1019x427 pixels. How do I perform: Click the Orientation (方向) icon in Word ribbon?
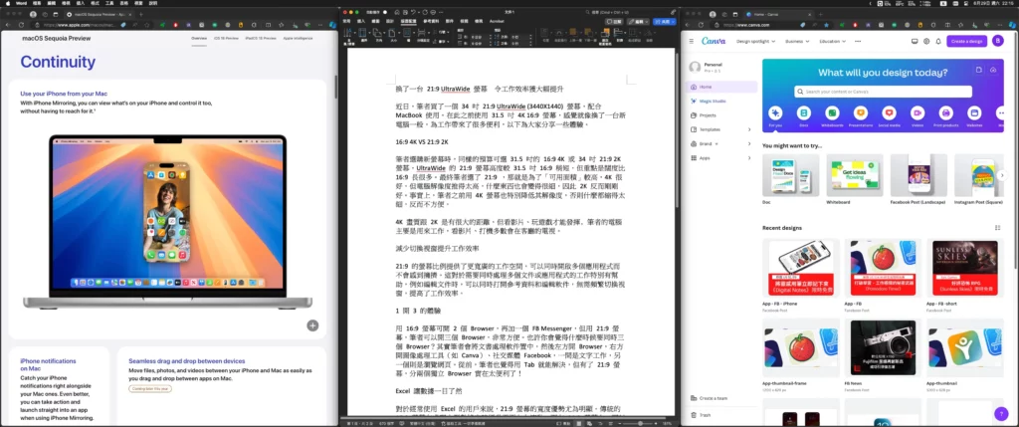pos(377,33)
